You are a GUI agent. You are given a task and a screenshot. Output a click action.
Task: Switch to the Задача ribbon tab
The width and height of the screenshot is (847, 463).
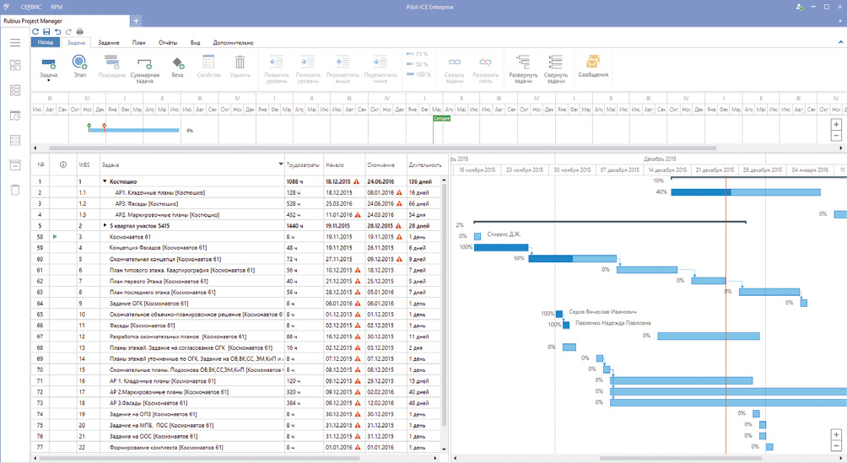click(x=76, y=43)
